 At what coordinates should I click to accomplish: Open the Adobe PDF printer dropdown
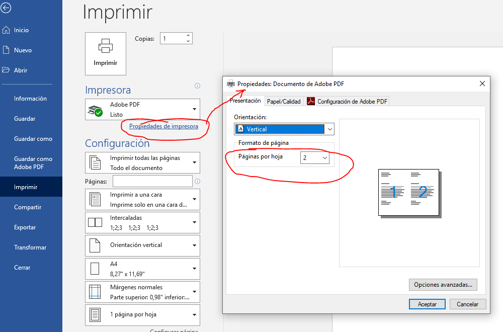(x=142, y=109)
